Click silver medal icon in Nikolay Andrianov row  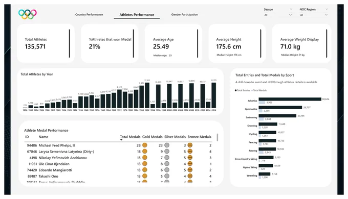point(167,158)
